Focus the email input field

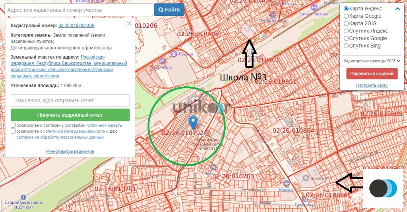coord(70,100)
